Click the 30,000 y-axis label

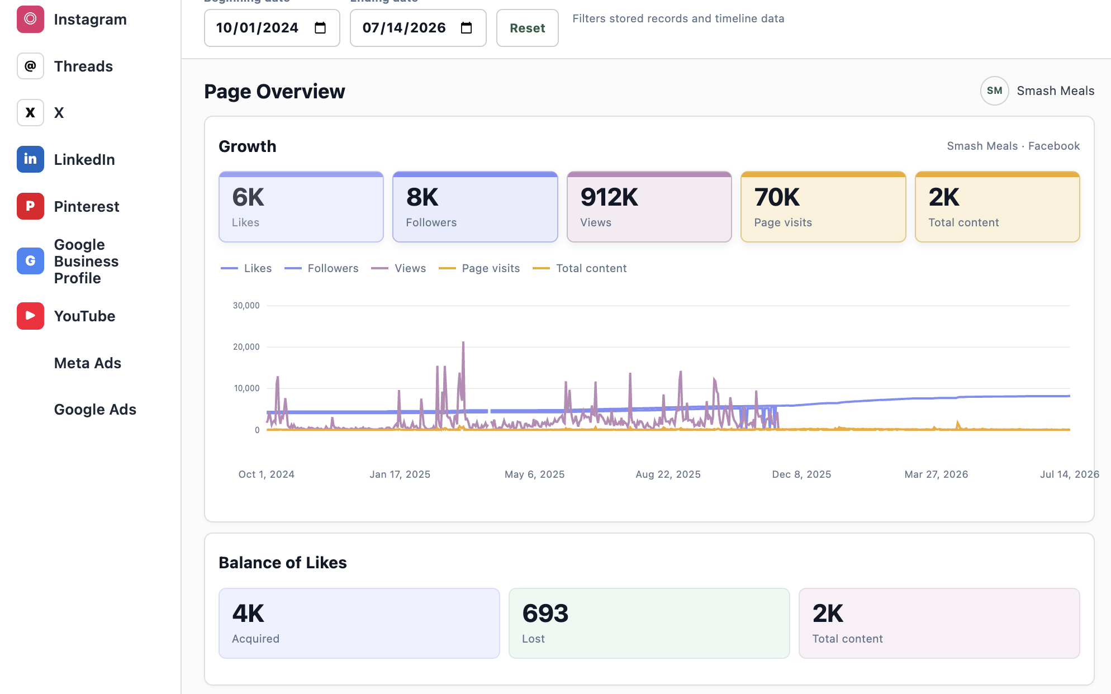[x=246, y=306]
